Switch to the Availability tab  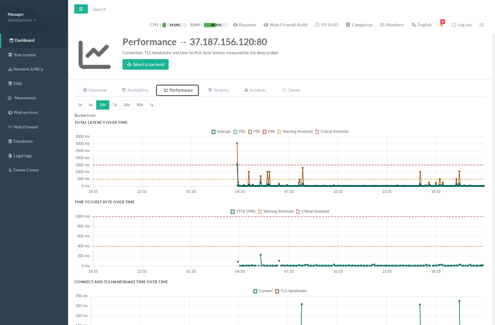point(135,90)
